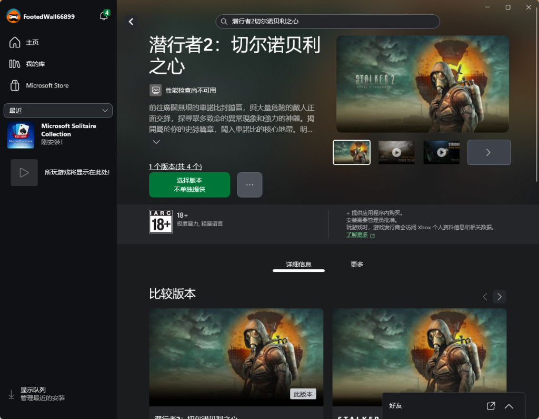
Task: Open Microsoft Solitaire Collection entry
Action: [58, 134]
